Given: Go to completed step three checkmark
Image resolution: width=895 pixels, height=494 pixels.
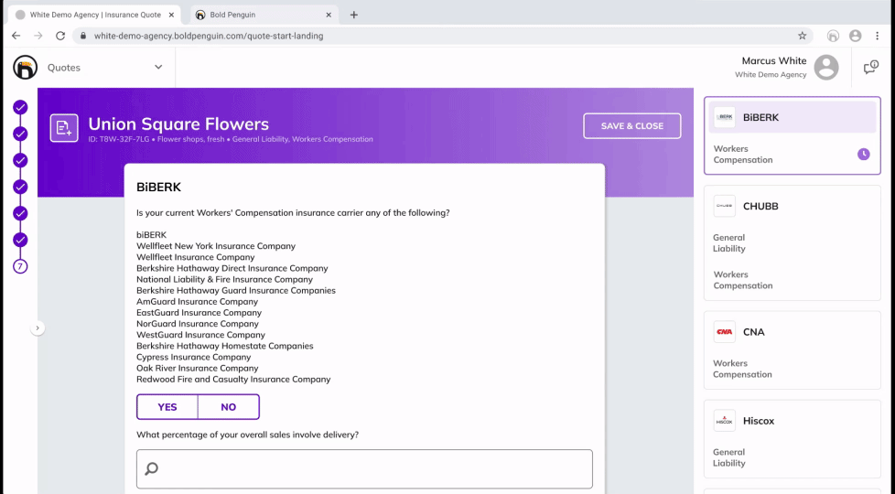Looking at the screenshot, I should [20, 160].
